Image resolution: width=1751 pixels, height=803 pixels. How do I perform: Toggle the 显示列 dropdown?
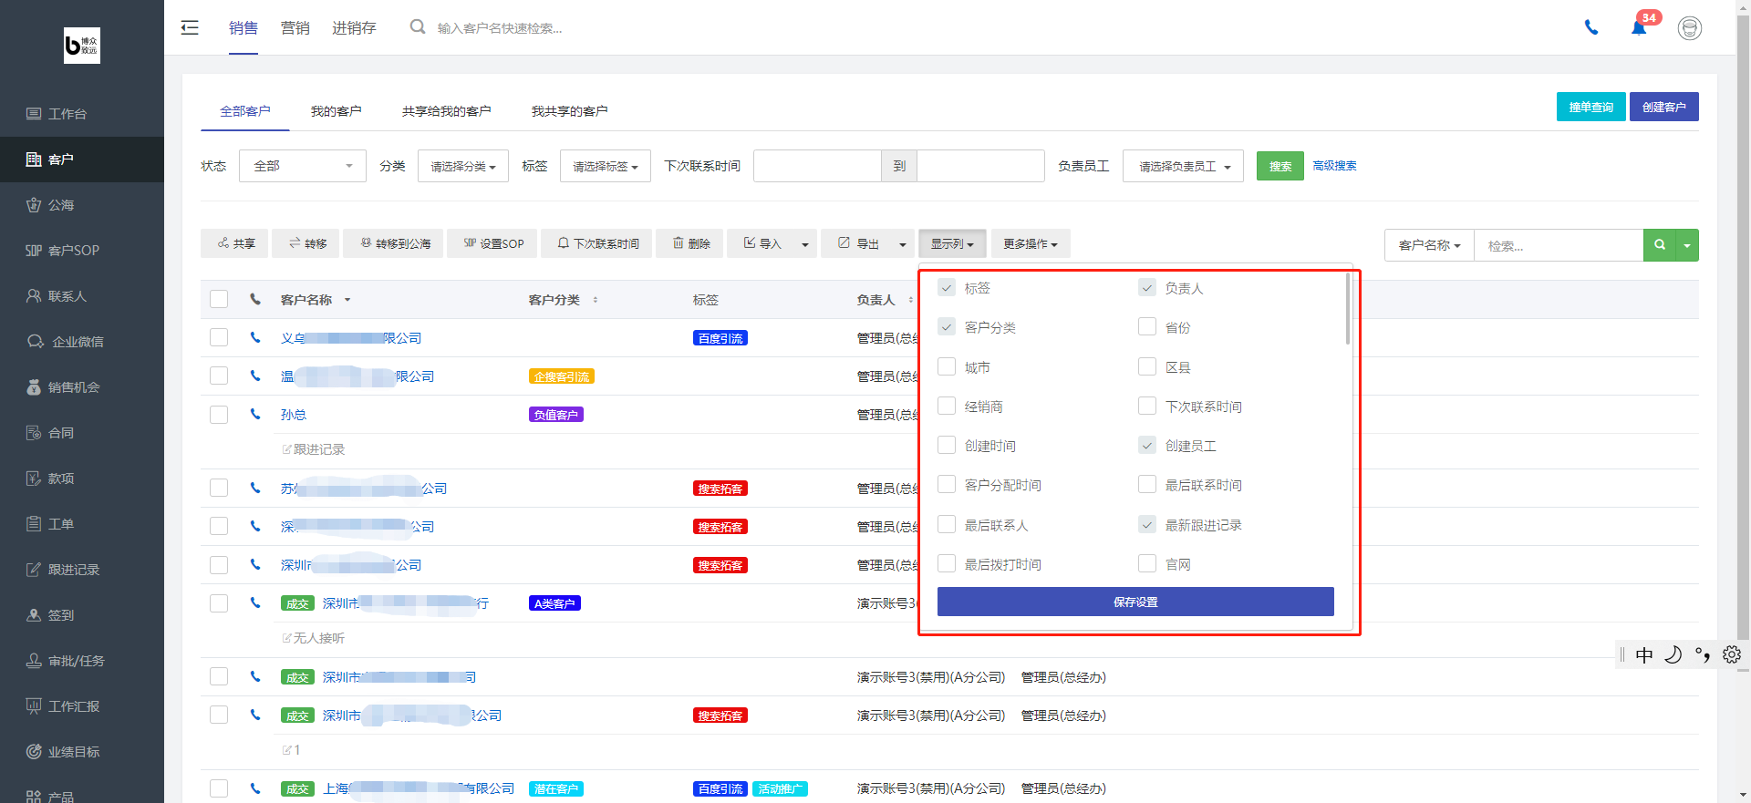(x=952, y=244)
